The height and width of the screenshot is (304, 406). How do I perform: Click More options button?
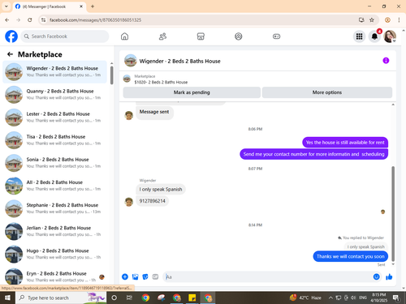[x=327, y=92]
